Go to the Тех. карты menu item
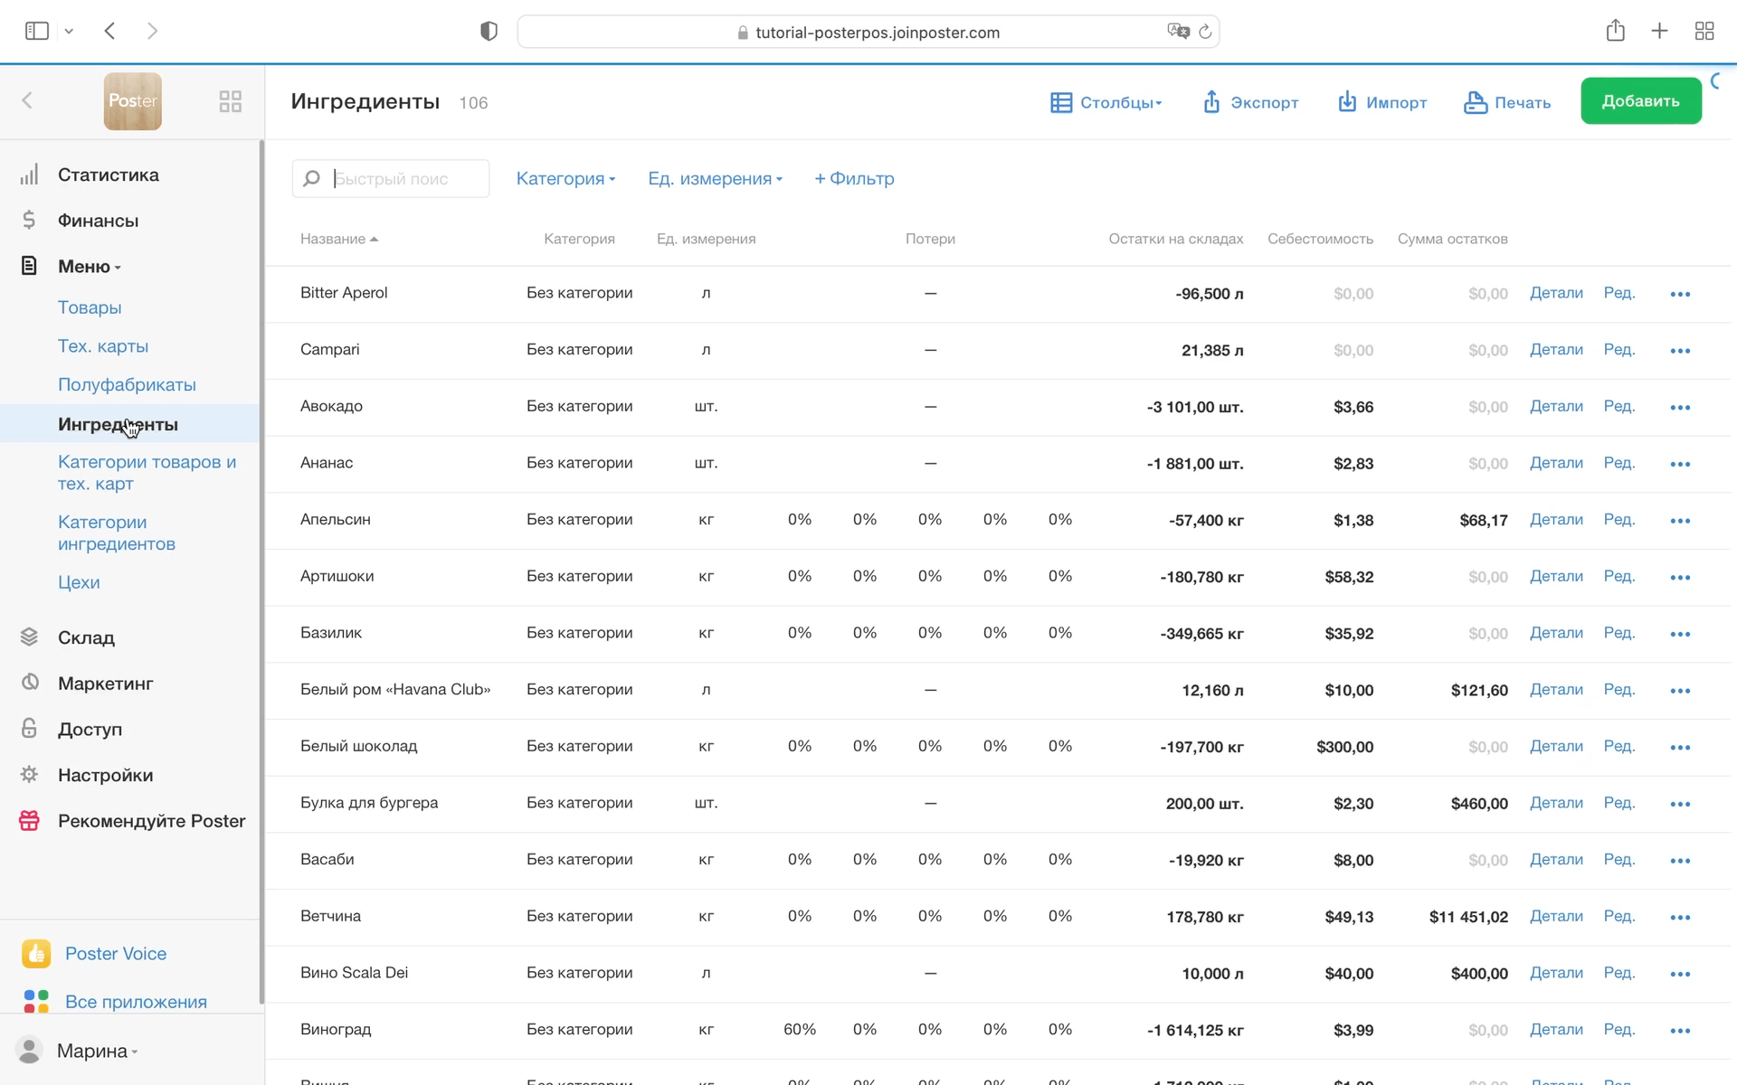1737x1085 pixels. (103, 346)
